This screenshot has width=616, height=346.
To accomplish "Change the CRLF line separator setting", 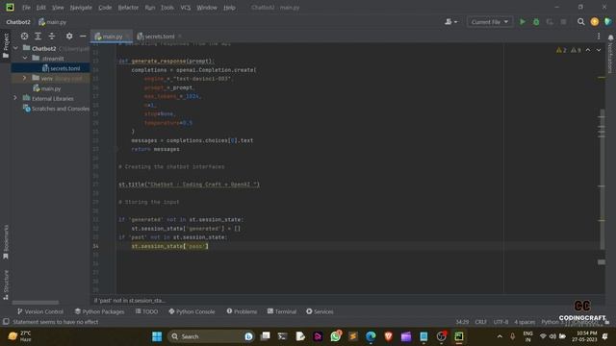I will [x=480, y=322].
